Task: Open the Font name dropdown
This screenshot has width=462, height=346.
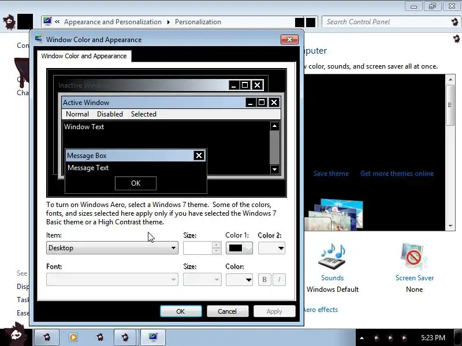Action: pyautogui.click(x=112, y=280)
